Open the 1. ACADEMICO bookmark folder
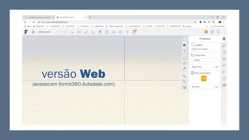The width and height of the screenshot is (249, 140). coord(53,26)
